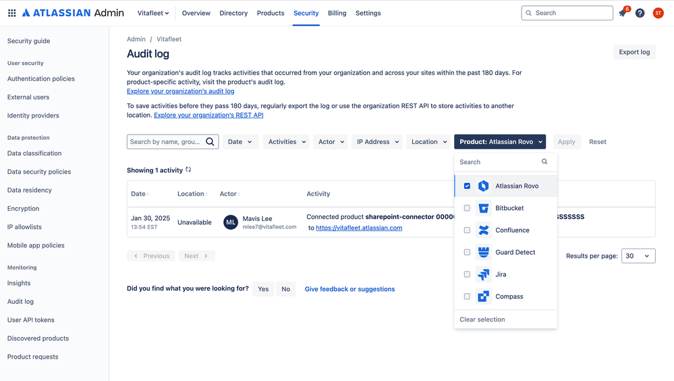
Task: Click the Previous page button
Action: click(x=151, y=256)
